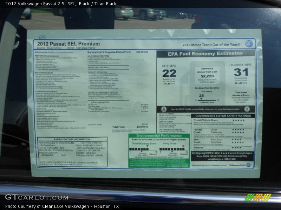Click the 'Combined Fuel Economy' label

[x=207, y=88]
